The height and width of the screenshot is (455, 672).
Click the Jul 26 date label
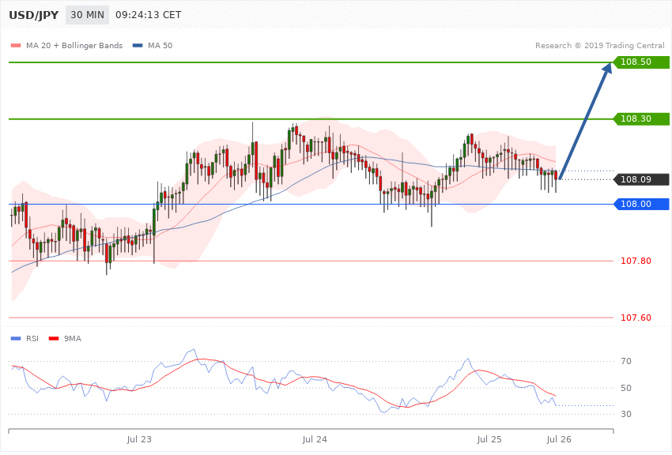point(559,439)
